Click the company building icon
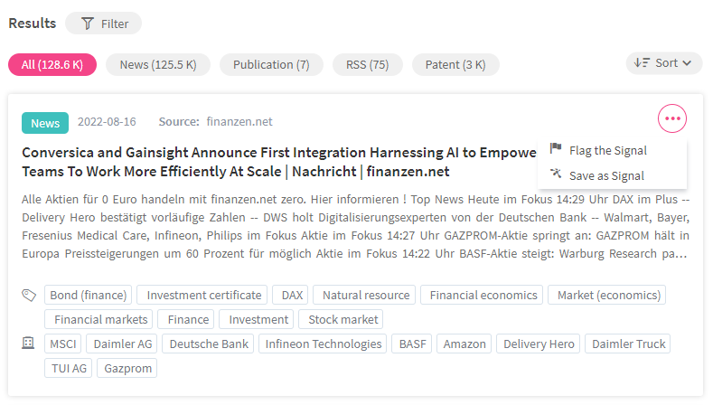The width and height of the screenshot is (713, 405). [x=28, y=344]
